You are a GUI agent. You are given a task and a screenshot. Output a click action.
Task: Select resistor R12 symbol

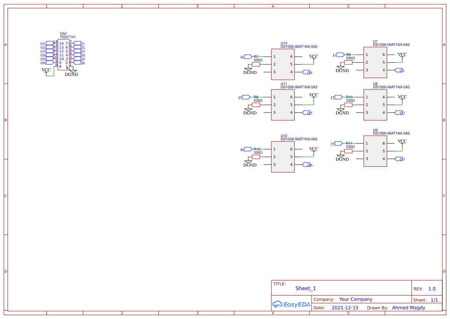[x=256, y=157]
